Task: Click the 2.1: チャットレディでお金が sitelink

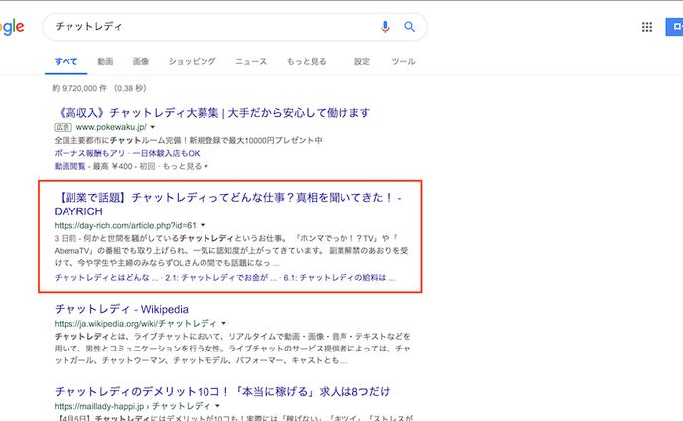Action: pyautogui.click(x=220, y=278)
